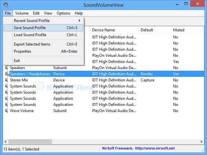
Task: Click the Capture default cell
Action: point(147,80)
